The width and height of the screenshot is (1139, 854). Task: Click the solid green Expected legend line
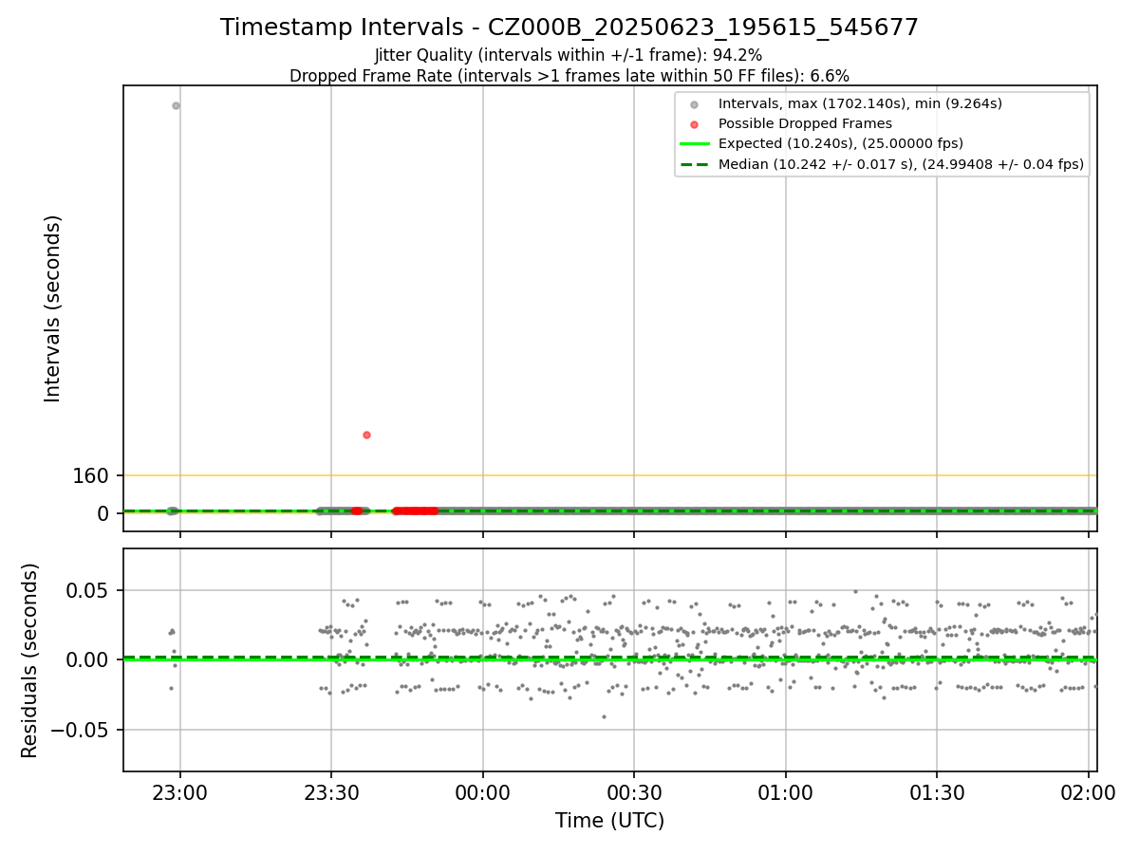click(x=695, y=144)
